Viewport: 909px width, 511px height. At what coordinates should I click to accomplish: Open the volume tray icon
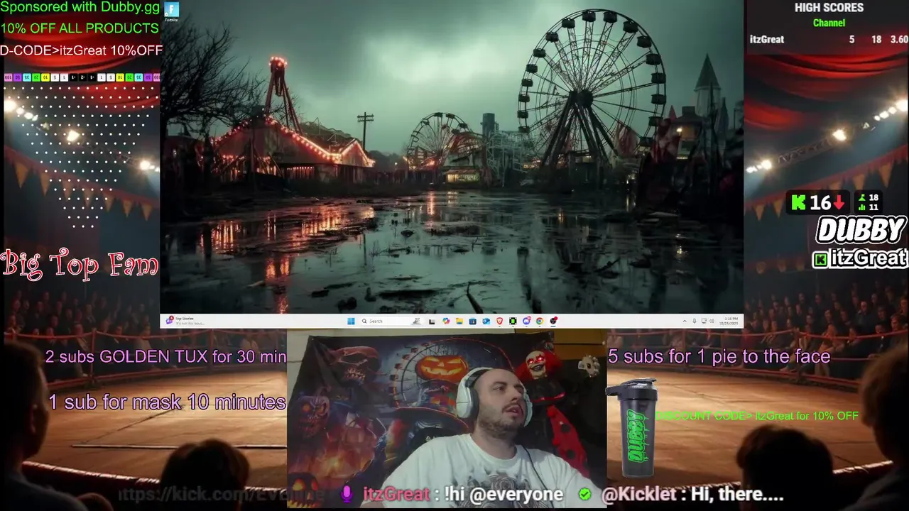pos(712,321)
